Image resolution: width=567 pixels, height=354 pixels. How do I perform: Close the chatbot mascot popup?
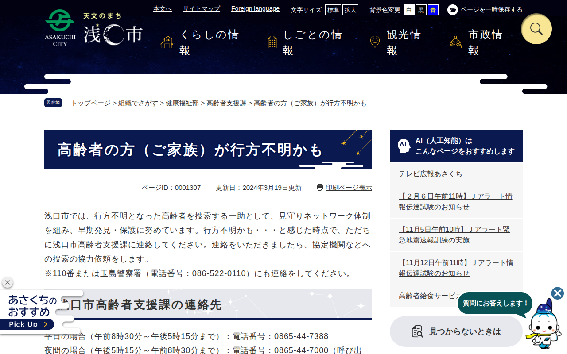(558, 293)
